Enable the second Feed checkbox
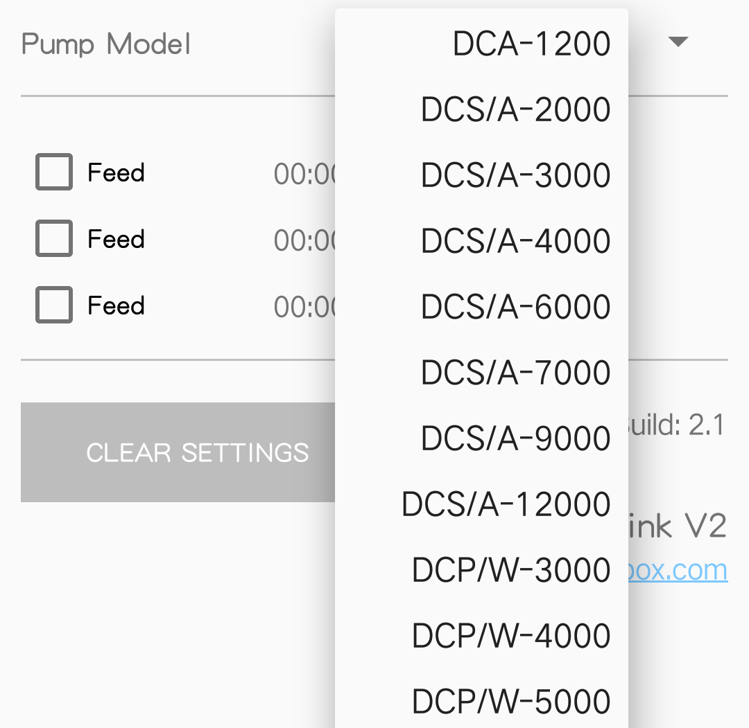 (x=54, y=238)
